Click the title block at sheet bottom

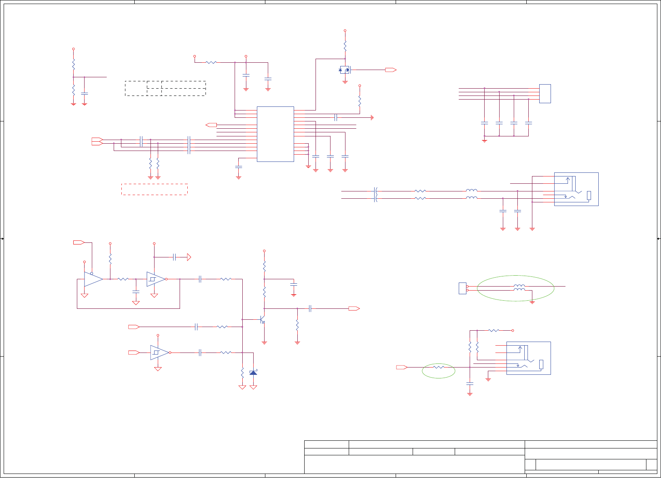pyautogui.click(x=481, y=457)
